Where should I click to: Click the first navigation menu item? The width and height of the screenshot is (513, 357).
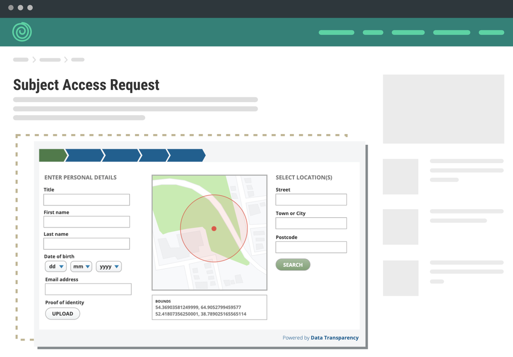(x=337, y=32)
